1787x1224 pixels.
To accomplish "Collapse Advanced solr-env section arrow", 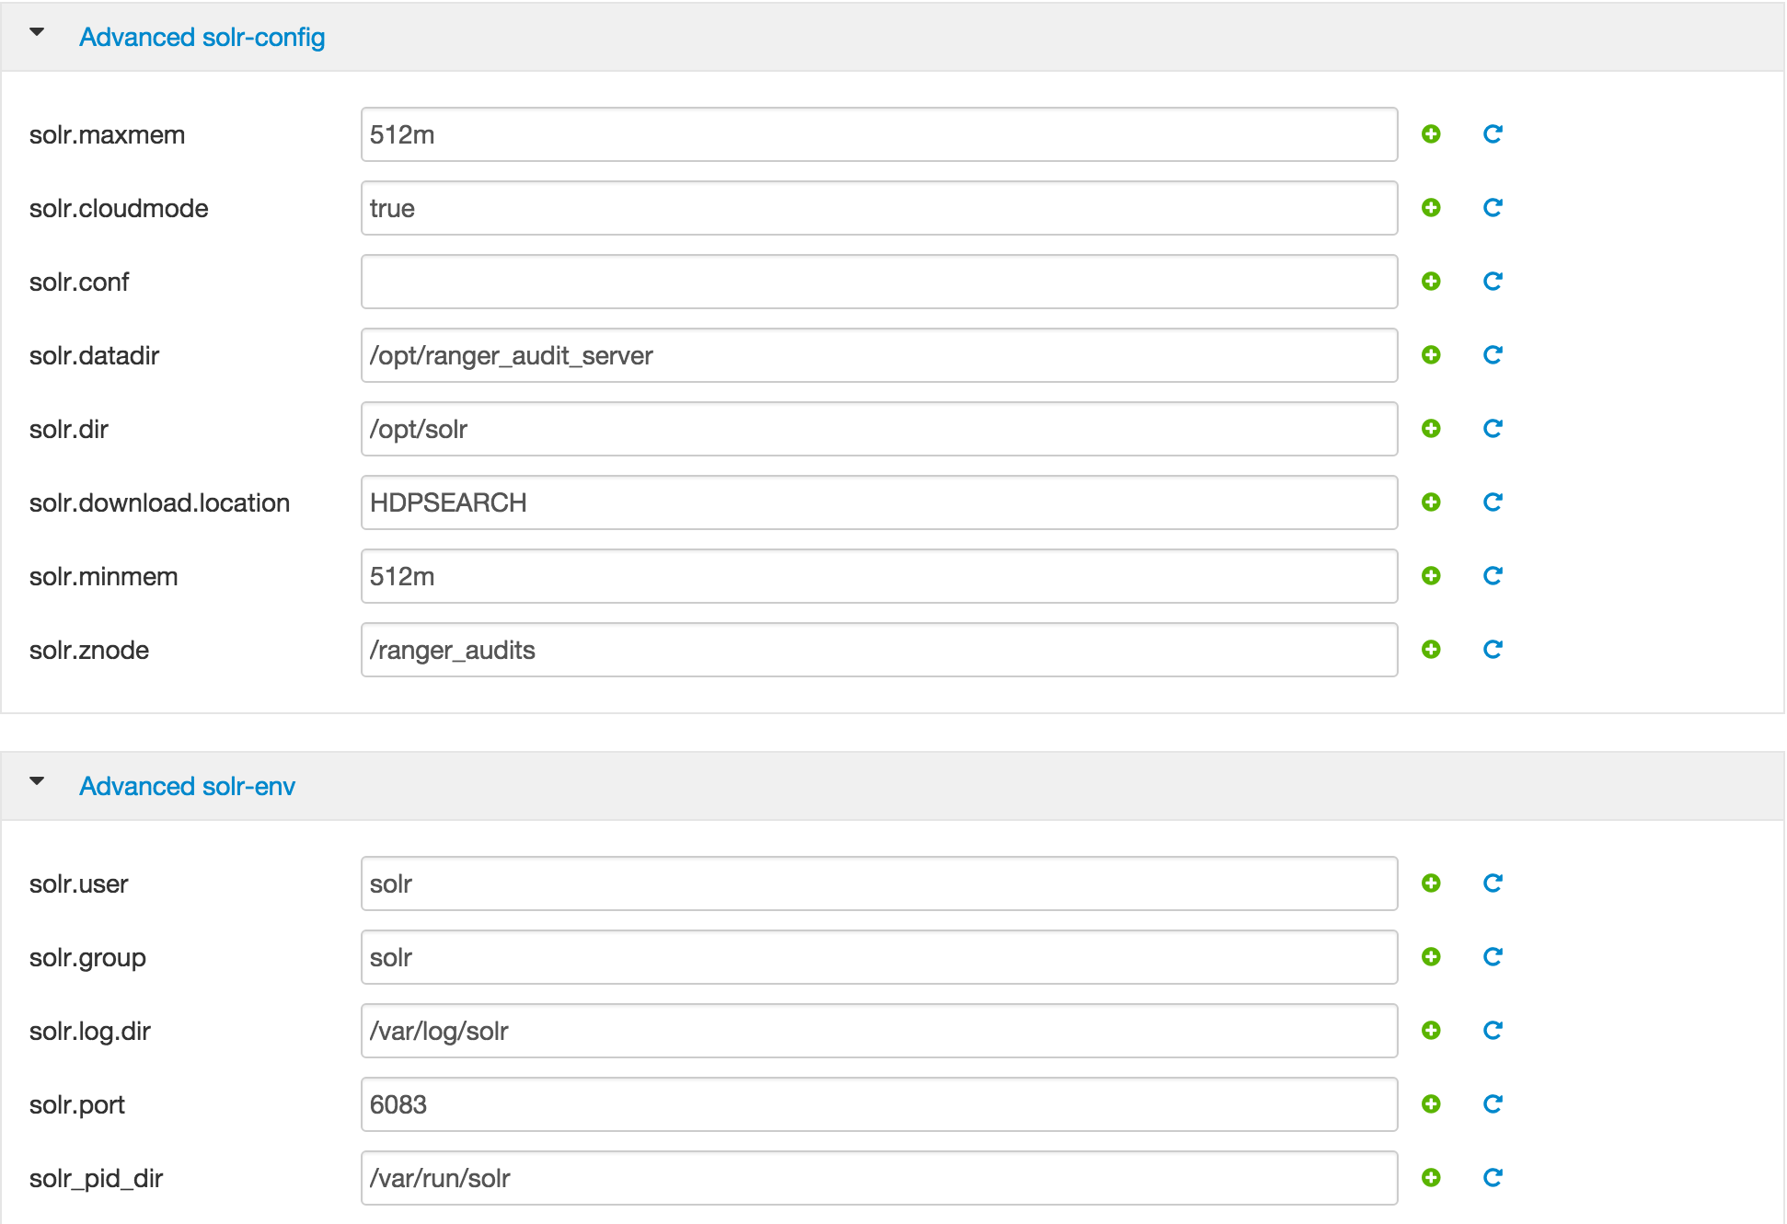I will pyautogui.click(x=37, y=782).
